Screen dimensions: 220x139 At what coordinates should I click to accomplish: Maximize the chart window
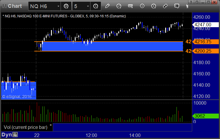[x=208, y=2]
